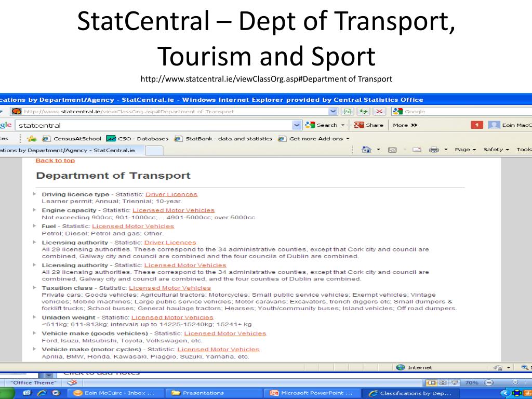Click the red X stop loading icon
Screen dimensions: 532x399
pos(379,111)
